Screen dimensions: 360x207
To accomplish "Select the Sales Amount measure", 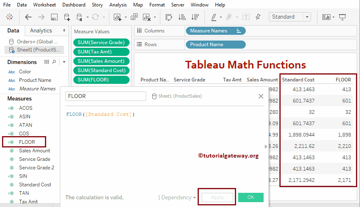I will (x=34, y=150).
